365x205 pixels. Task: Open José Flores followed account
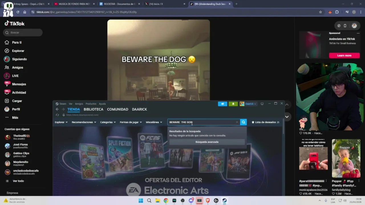[x=20, y=146]
